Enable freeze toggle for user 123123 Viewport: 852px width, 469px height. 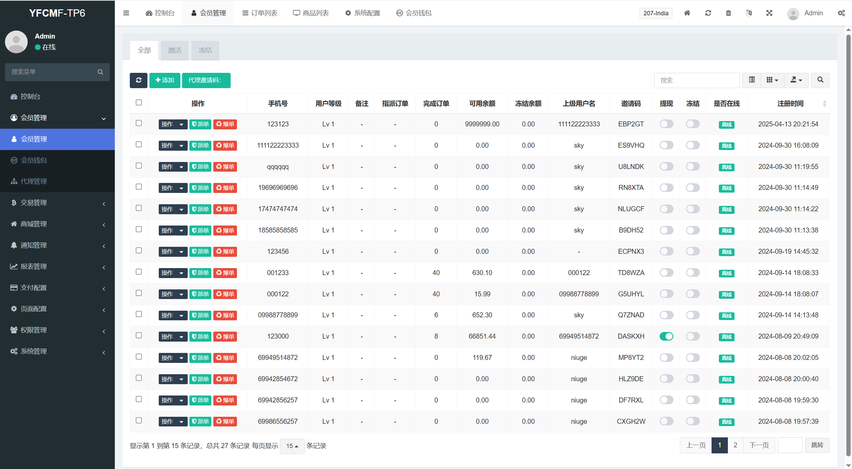coord(693,124)
